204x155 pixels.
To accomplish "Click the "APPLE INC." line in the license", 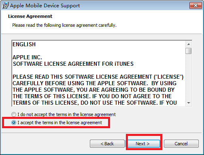I will click(x=27, y=58).
